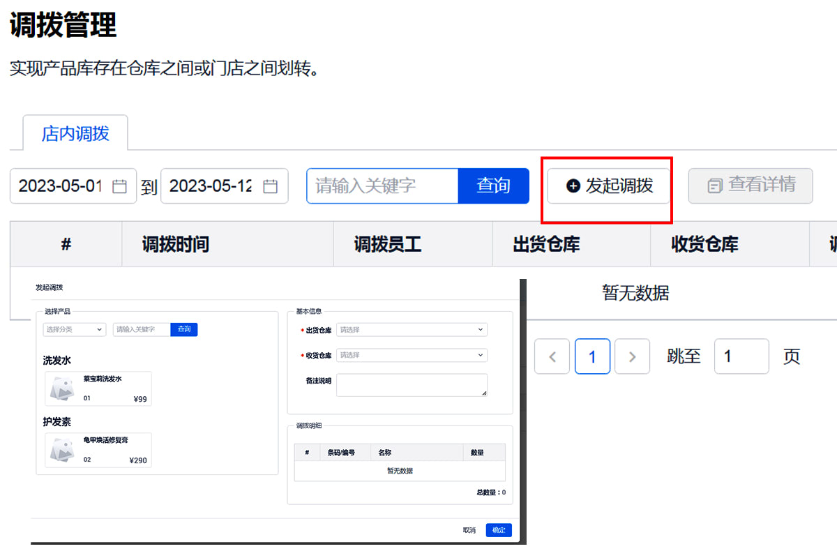837x558 pixels.
Task: Select page number 1 in pagination
Action: pos(592,356)
